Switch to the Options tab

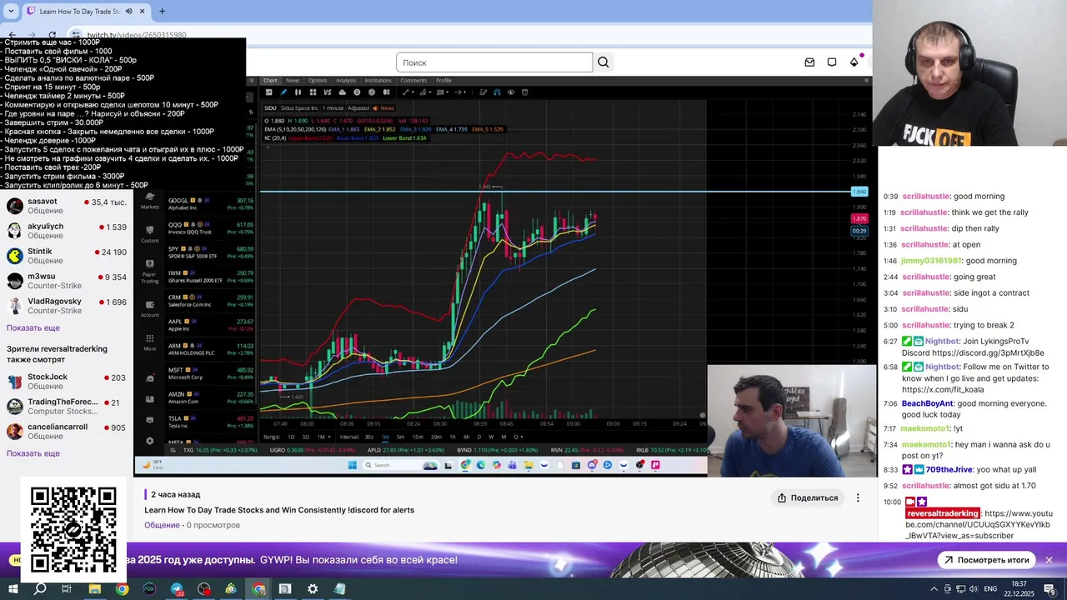[x=318, y=81]
